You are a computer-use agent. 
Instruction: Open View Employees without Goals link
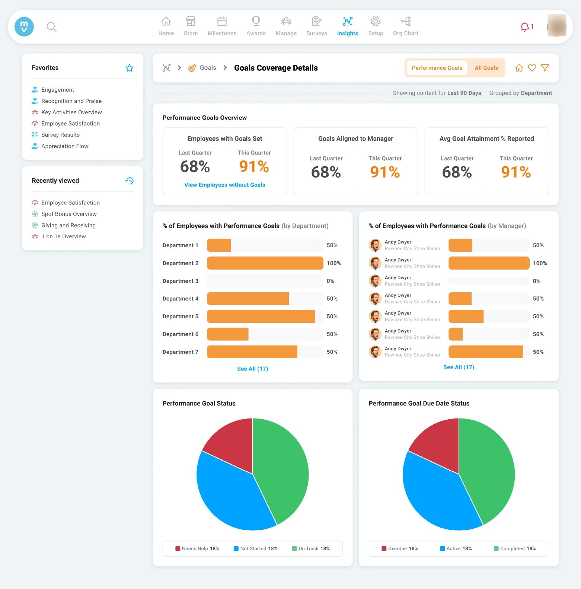tap(224, 185)
